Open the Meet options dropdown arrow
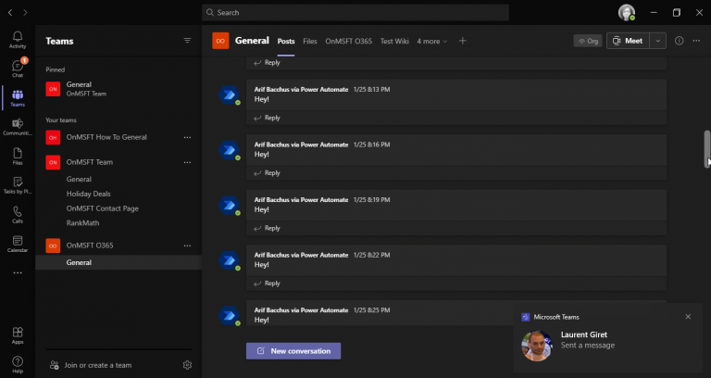The image size is (711, 378). (658, 41)
